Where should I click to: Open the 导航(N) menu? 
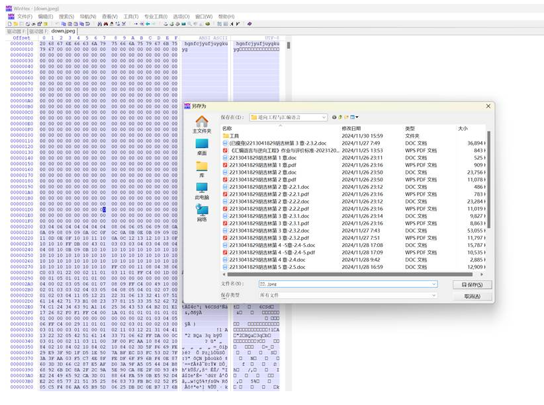pyautogui.click(x=88, y=17)
